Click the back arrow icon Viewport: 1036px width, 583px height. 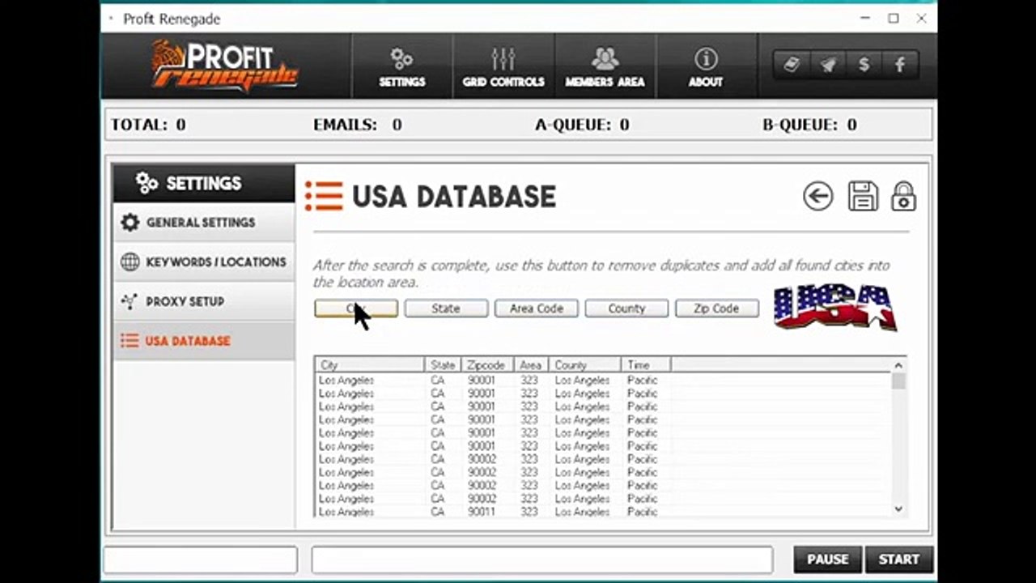(818, 196)
